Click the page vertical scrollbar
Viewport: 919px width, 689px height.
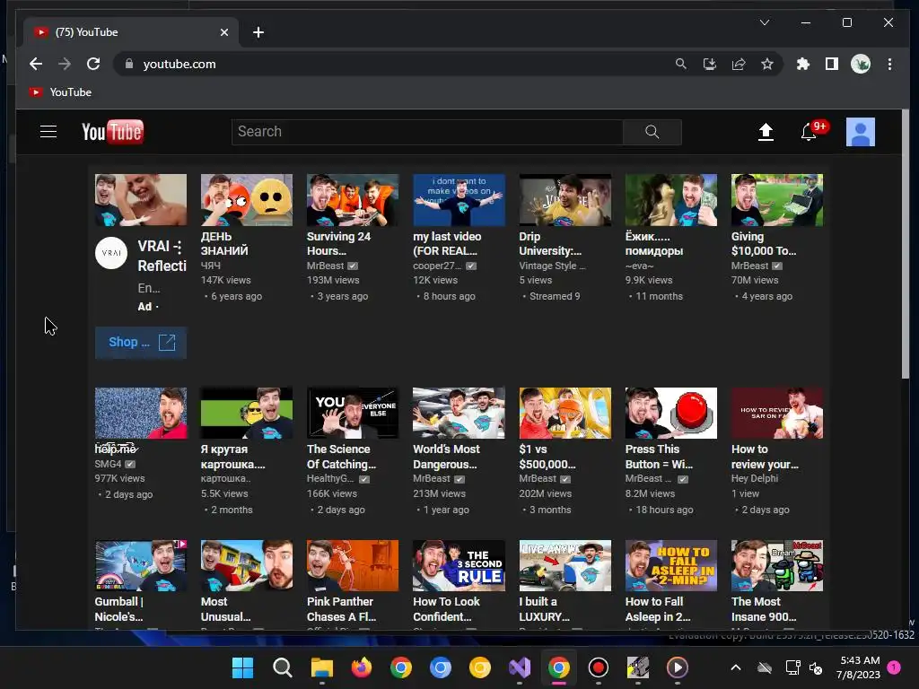[905, 244]
